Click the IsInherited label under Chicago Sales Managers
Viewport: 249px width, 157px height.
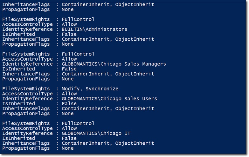[19, 69]
